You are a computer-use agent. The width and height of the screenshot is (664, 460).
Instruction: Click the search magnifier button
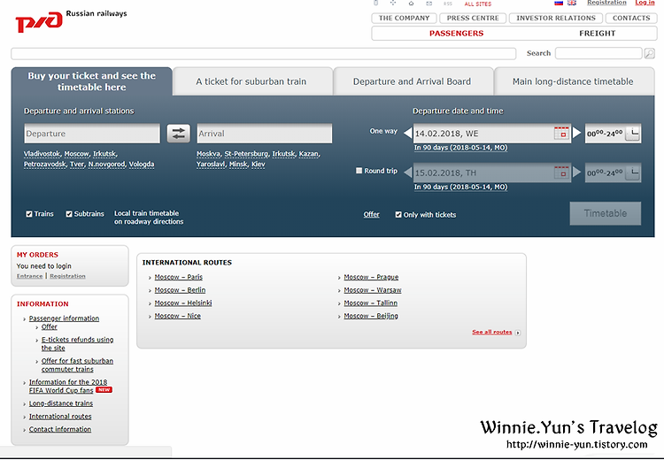649,53
